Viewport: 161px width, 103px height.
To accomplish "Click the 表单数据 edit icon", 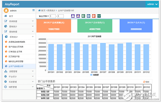I will (x=5, y=21).
